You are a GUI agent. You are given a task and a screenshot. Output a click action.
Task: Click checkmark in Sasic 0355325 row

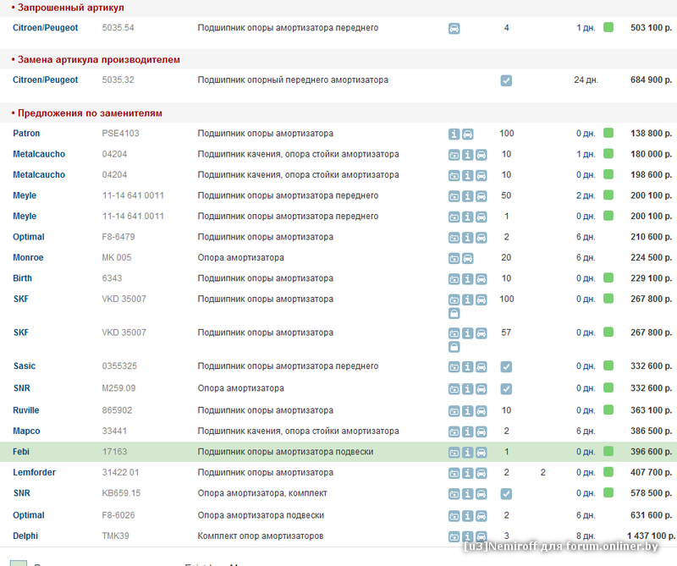(x=506, y=366)
